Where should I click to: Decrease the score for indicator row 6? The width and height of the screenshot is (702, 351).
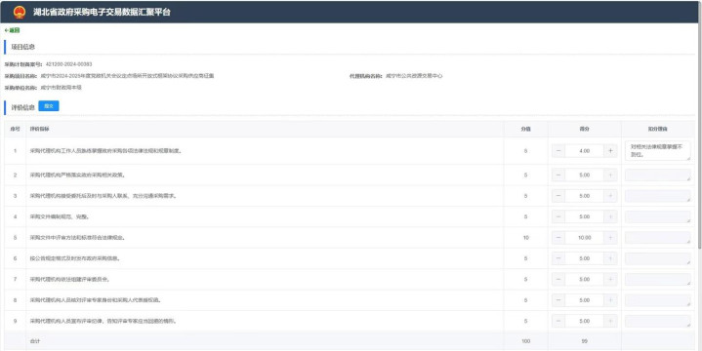tap(558, 258)
